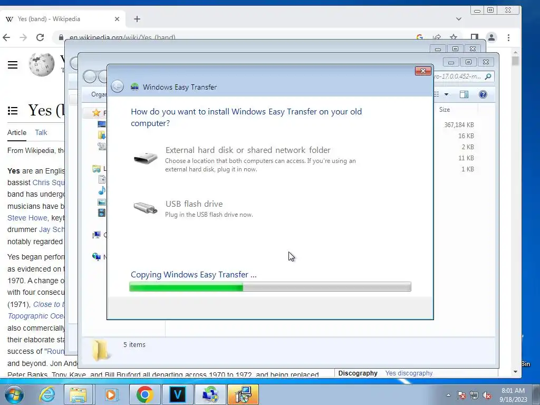The height and width of the screenshot is (405, 540).
Task: Follow the Steve Howe link
Action: [27, 218]
